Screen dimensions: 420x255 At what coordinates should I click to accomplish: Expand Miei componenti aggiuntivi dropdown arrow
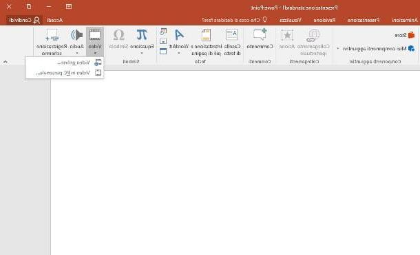pos(338,49)
